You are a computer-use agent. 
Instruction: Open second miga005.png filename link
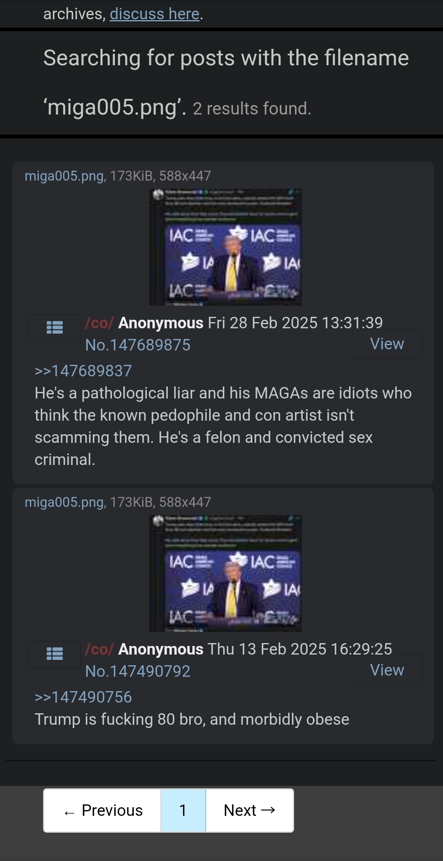pos(64,502)
